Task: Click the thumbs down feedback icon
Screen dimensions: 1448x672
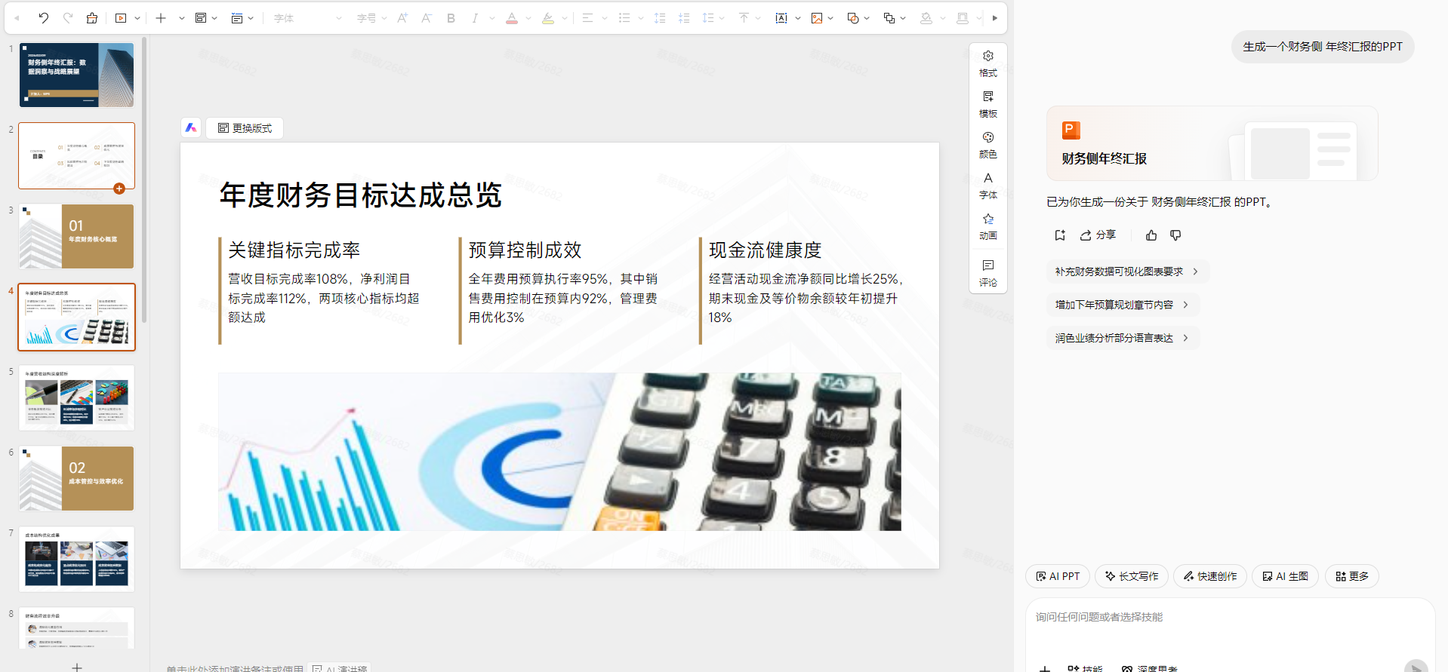Action: [x=1175, y=235]
